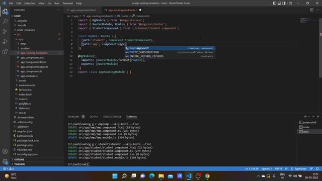322x181 pixels.
Task: Open editor more actions ellipsis
Action: pos(317,10)
